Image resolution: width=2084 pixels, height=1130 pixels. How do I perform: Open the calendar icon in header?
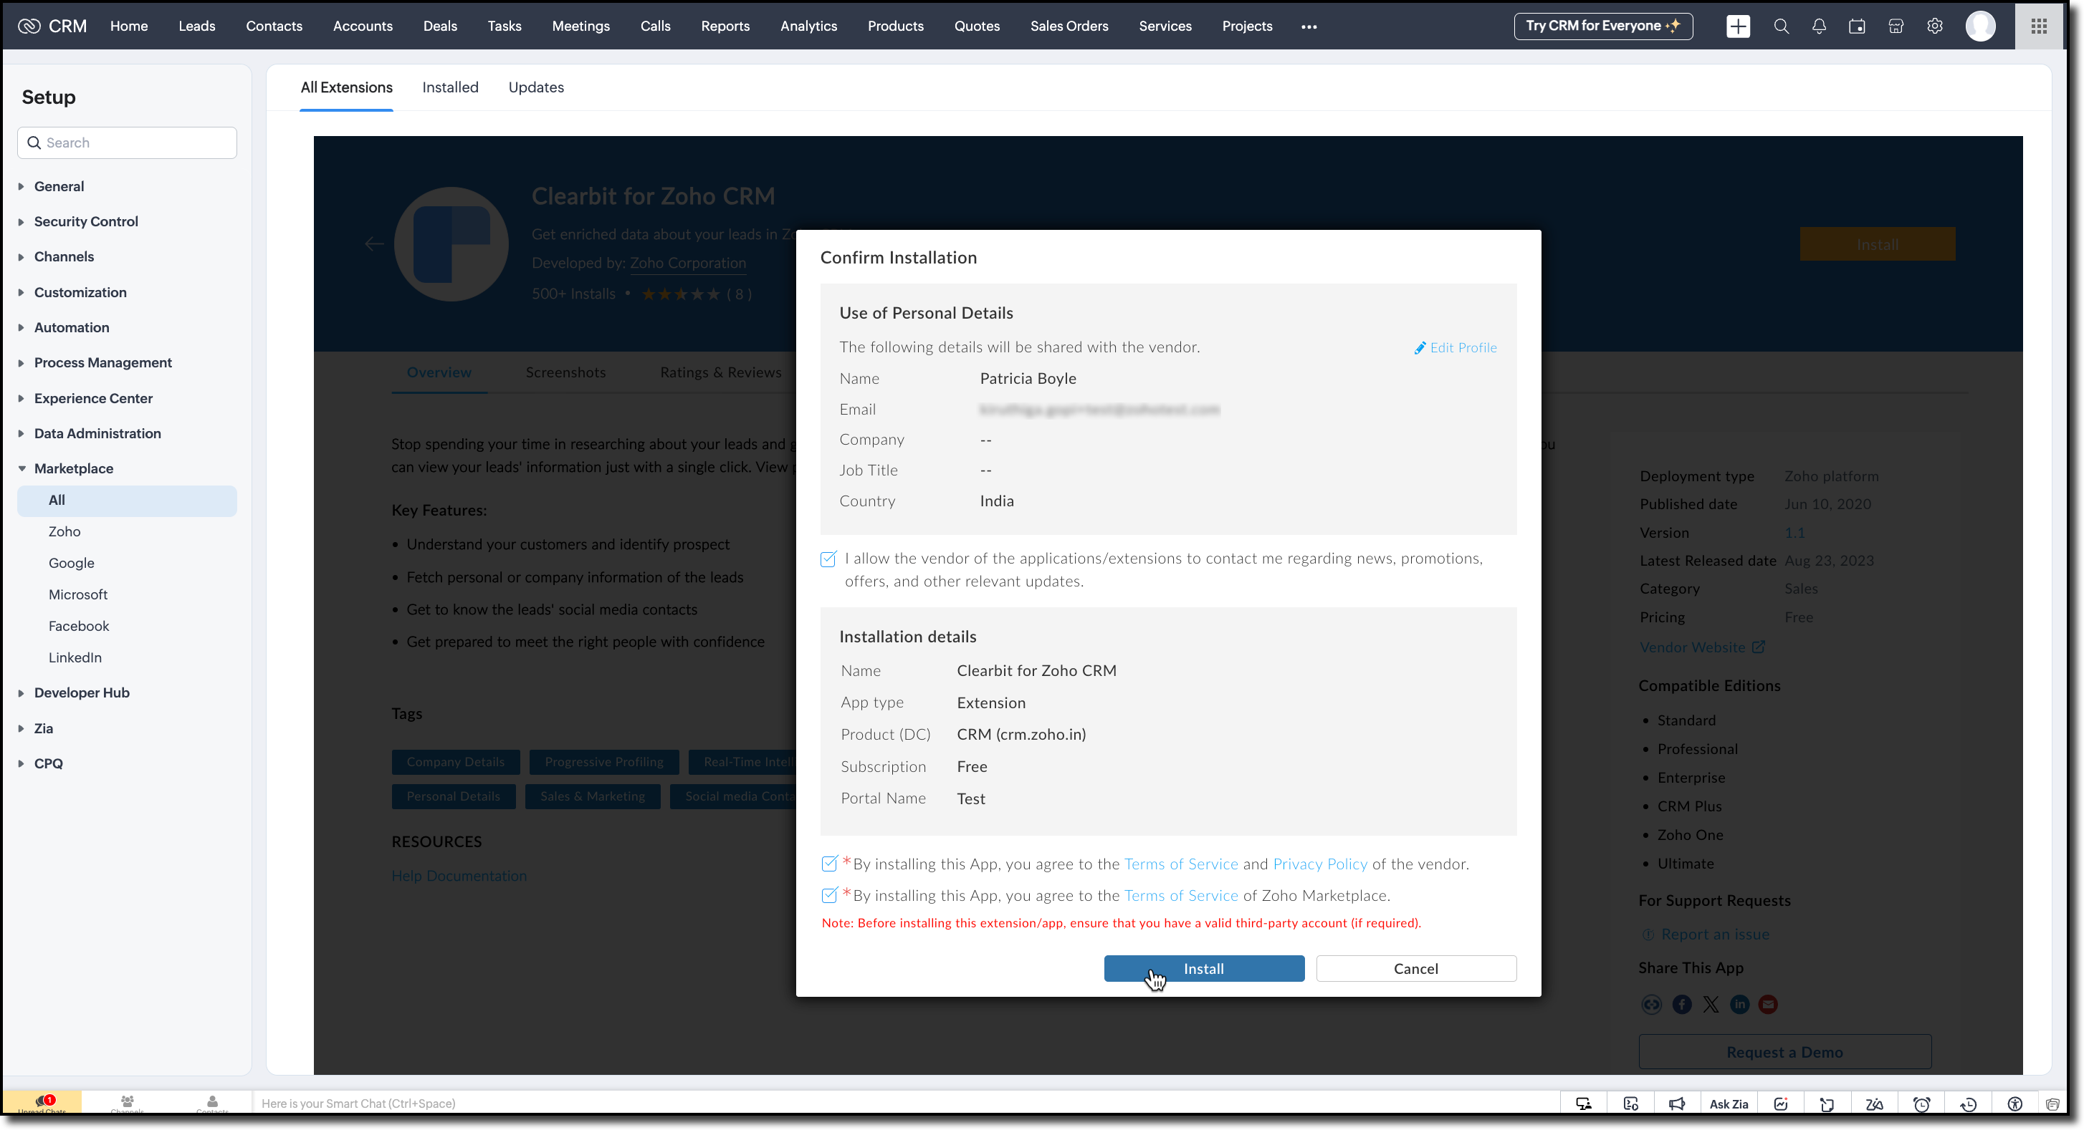(1857, 26)
